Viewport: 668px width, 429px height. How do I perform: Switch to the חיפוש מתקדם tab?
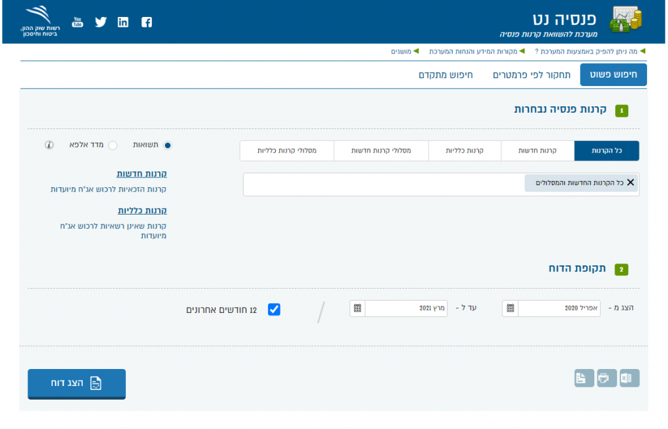click(446, 75)
